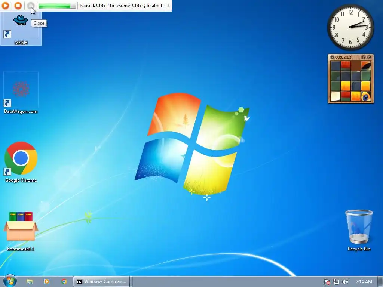Screen dimensions: 383x287
Task: Click the picture puzzle timer 00:02:12
Action: [343, 57]
